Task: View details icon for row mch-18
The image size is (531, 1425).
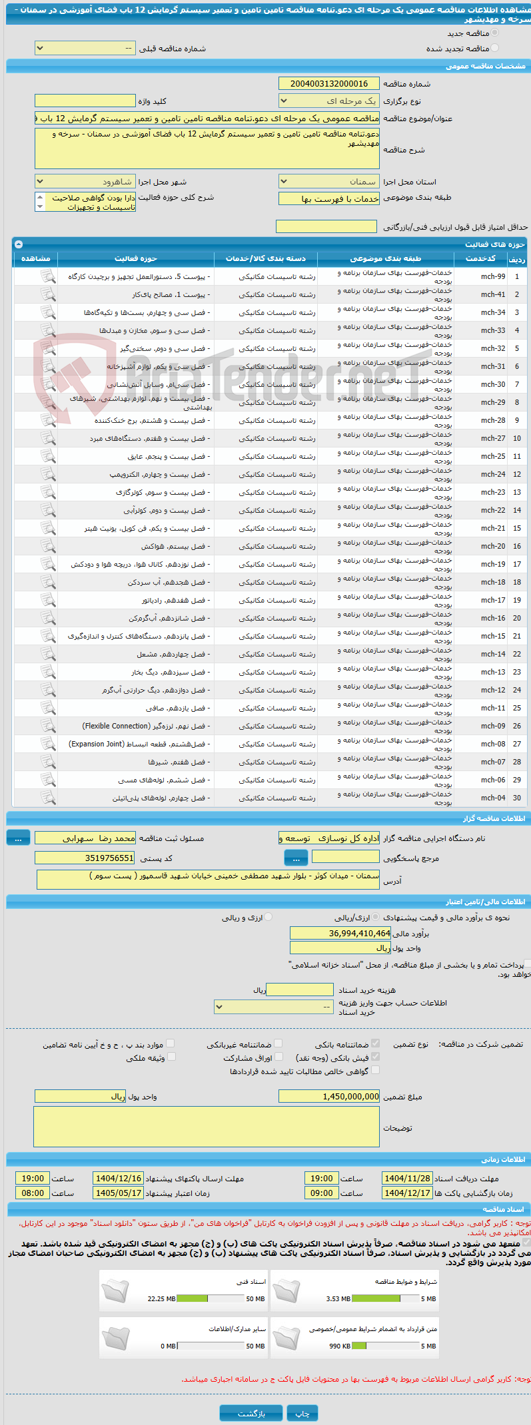Action: point(48,582)
